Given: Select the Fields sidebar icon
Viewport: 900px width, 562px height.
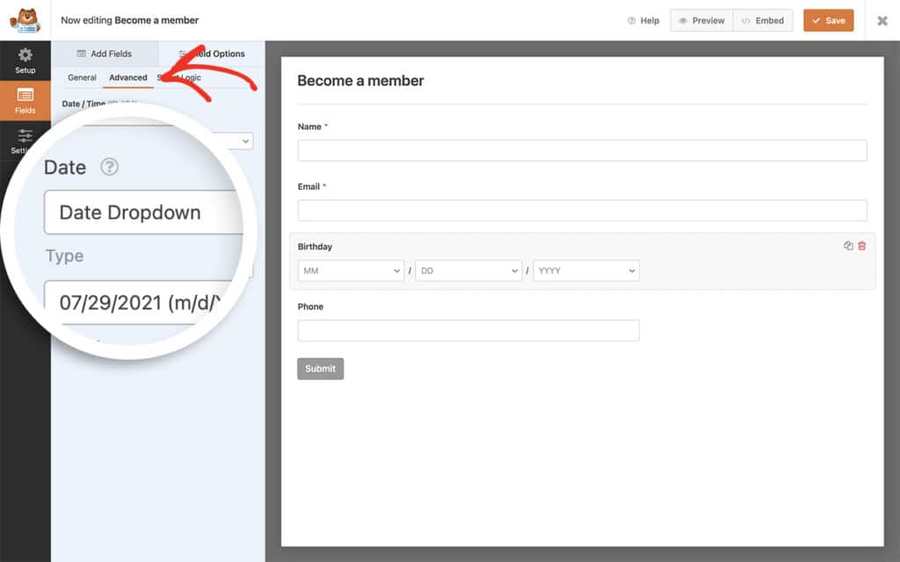Looking at the screenshot, I should pos(25,101).
